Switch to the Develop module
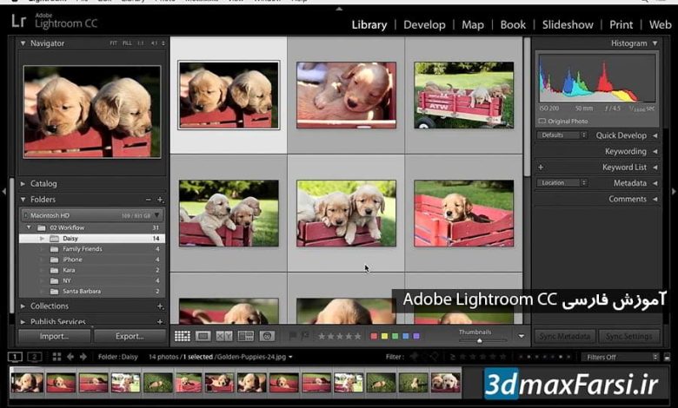 (424, 24)
